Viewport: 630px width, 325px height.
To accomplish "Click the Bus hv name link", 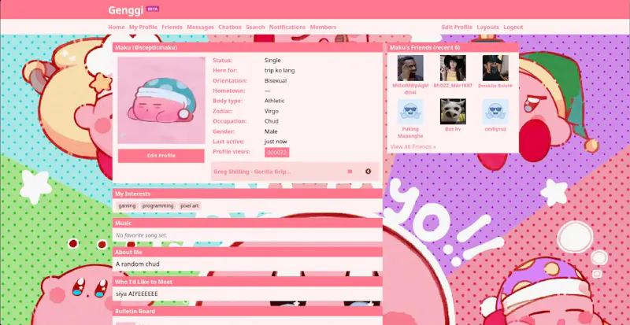I will pyautogui.click(x=453, y=129).
